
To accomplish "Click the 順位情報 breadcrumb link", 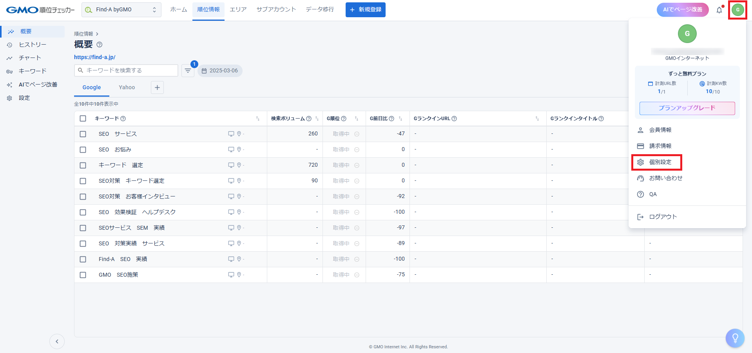I will tap(83, 34).
